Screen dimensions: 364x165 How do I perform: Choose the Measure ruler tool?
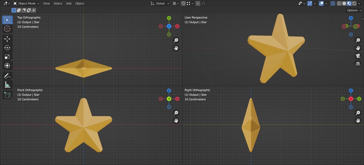[x=7, y=85]
